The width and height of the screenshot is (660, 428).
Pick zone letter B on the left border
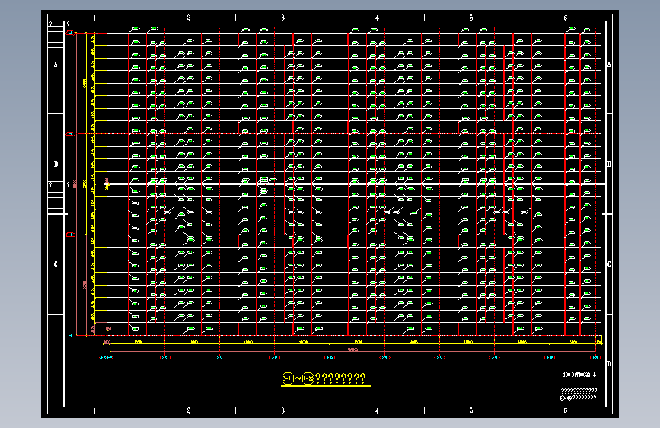pyautogui.click(x=56, y=164)
